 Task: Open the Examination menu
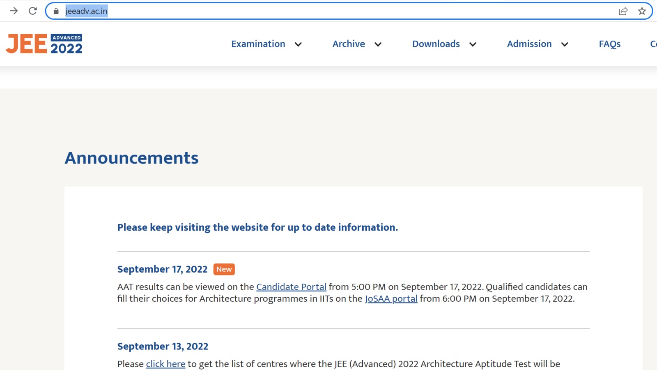click(258, 44)
